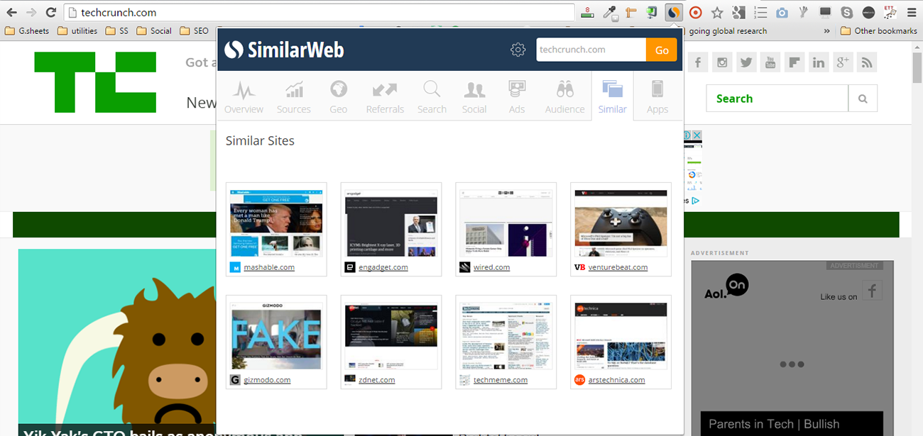Image resolution: width=923 pixels, height=436 pixels.
Task: Switch to the Overview tab
Action: point(244,96)
